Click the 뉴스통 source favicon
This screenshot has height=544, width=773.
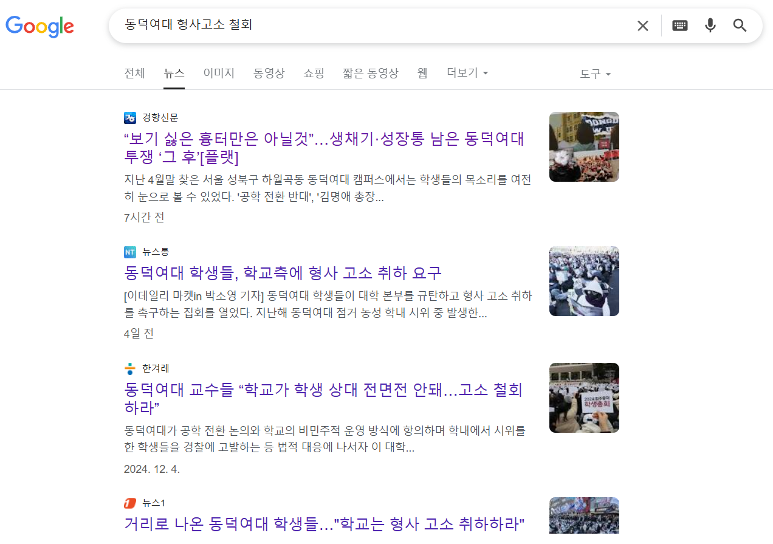point(130,252)
